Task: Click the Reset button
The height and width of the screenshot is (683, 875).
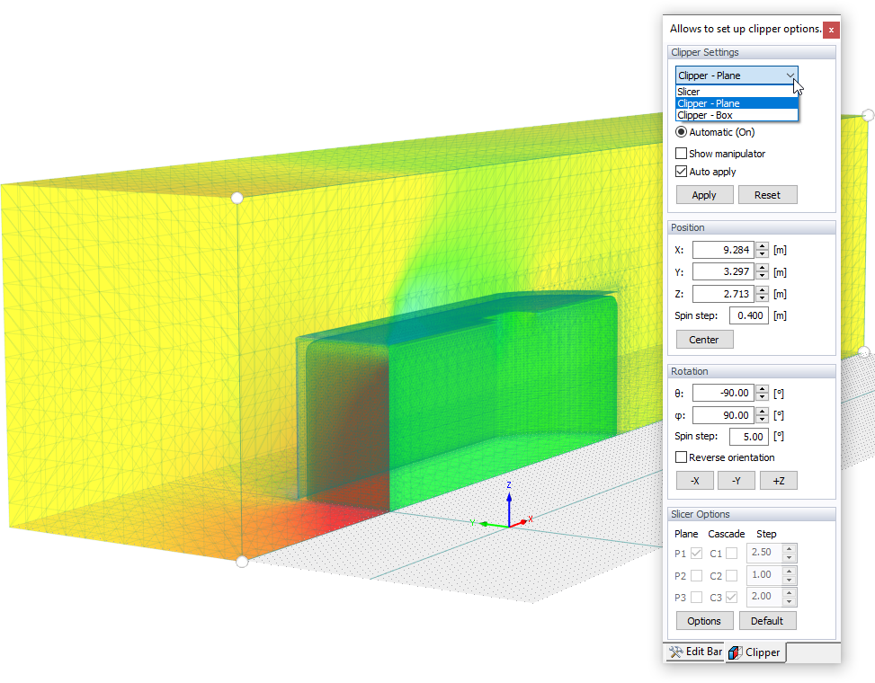Action: [767, 195]
